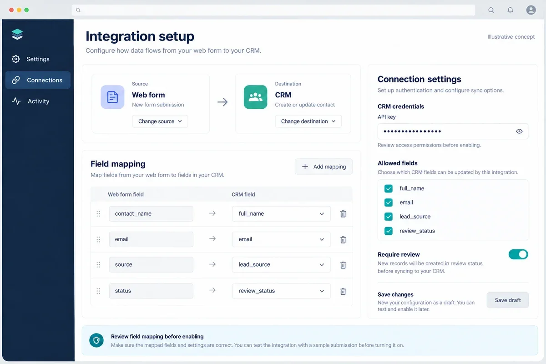Open the Change source dropdown
546x364 pixels.
pyautogui.click(x=160, y=121)
